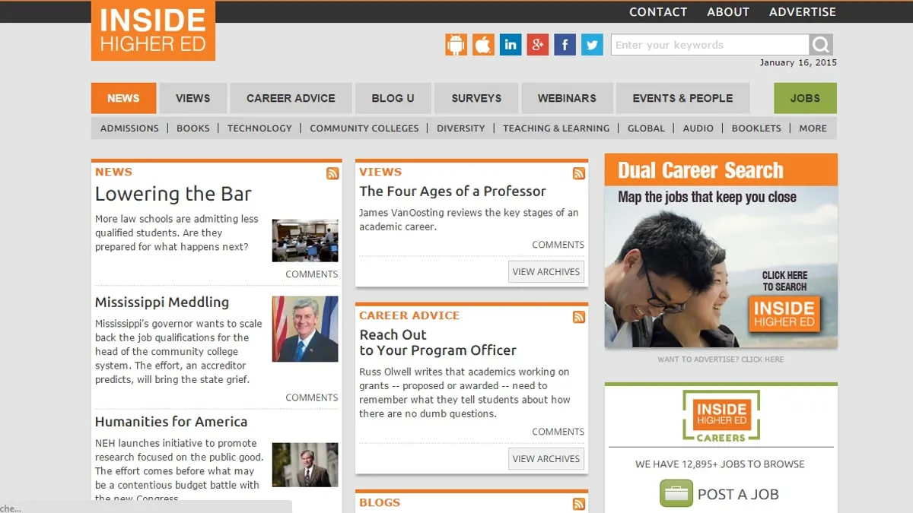Viewport: 913px width, 513px height.
Task: Click the Inside Higher Ed logo
Action: [x=153, y=31]
